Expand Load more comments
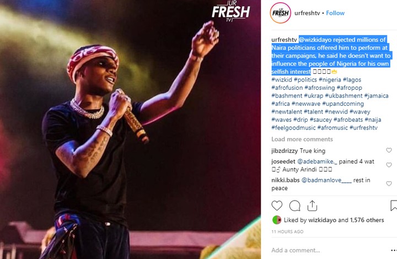 coord(302,139)
